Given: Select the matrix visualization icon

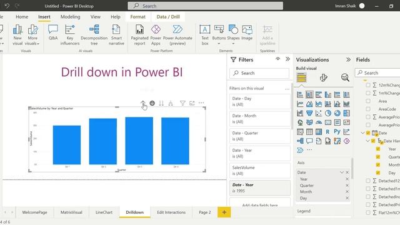Looking at the screenshot, I should (319, 132).
